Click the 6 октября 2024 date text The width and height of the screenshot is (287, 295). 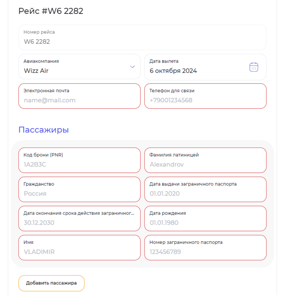[x=173, y=71]
